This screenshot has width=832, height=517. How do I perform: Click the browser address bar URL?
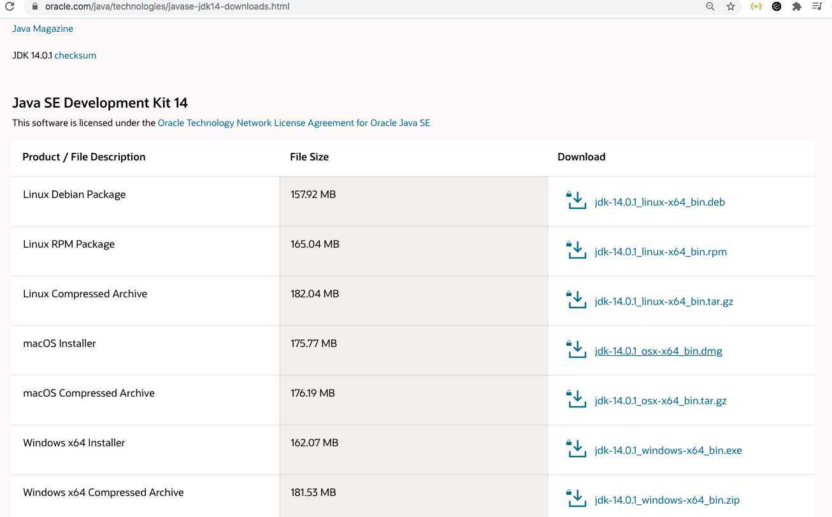click(x=167, y=6)
